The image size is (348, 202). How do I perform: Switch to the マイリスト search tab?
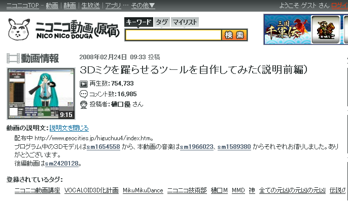coord(185,22)
